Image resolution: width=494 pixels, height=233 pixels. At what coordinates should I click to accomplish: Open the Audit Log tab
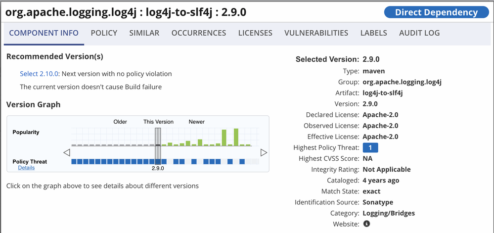pos(419,33)
